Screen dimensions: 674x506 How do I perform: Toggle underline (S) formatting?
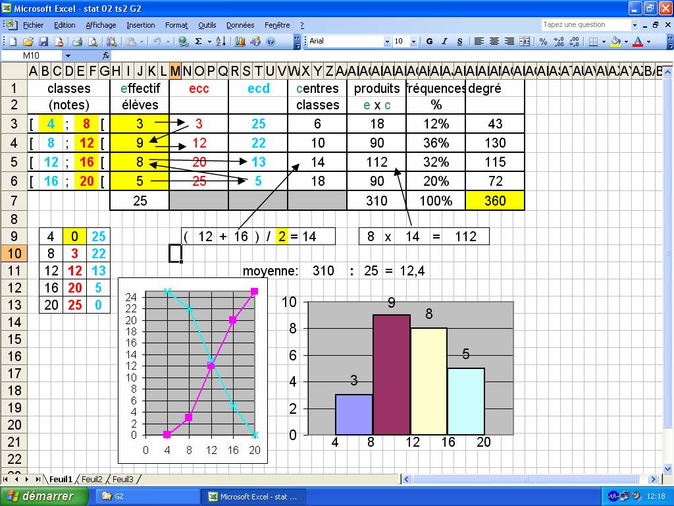click(x=459, y=42)
